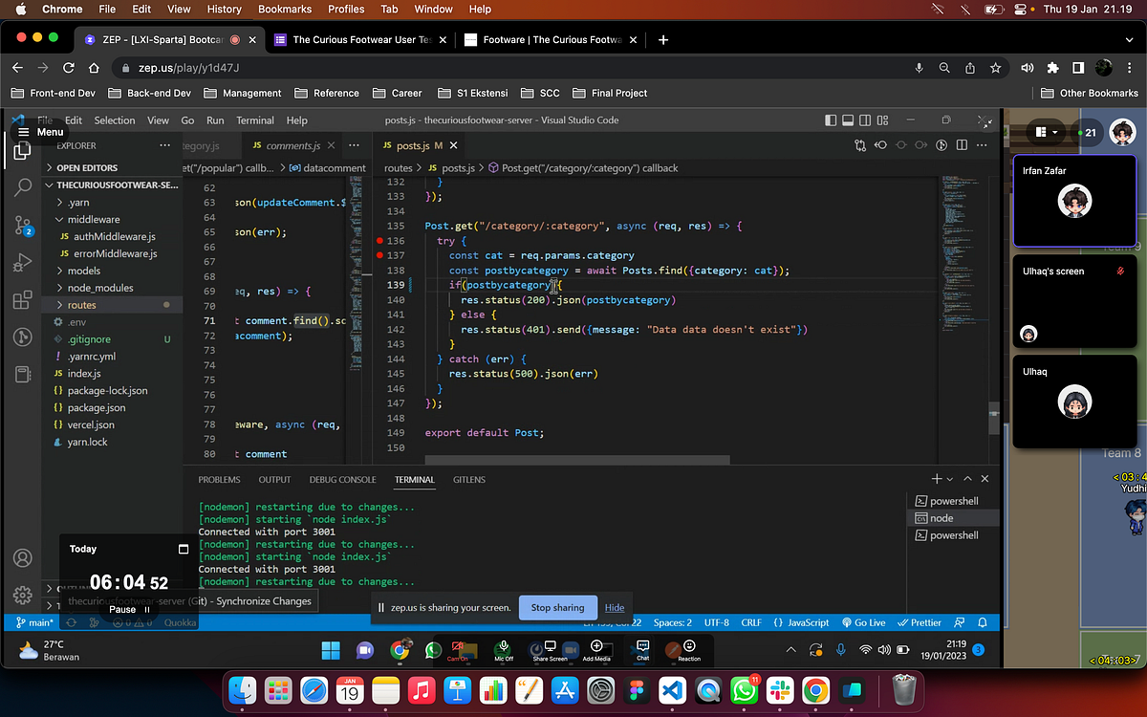Toggle the bottom panel layout button
1147x717 pixels.
849,120
